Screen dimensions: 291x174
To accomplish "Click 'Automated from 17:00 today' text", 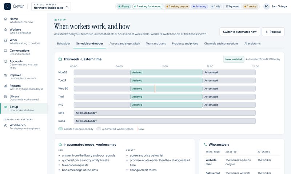I will [263, 59].
